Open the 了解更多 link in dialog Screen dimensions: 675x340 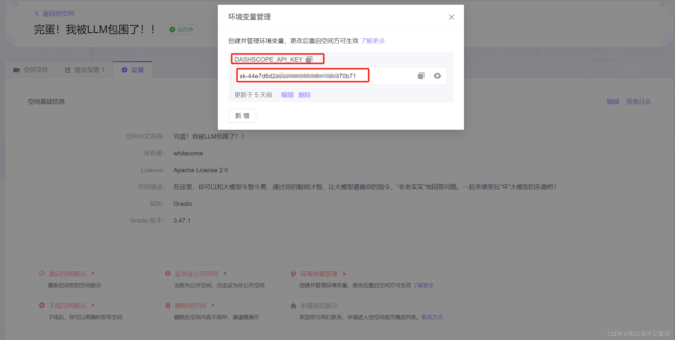point(372,41)
